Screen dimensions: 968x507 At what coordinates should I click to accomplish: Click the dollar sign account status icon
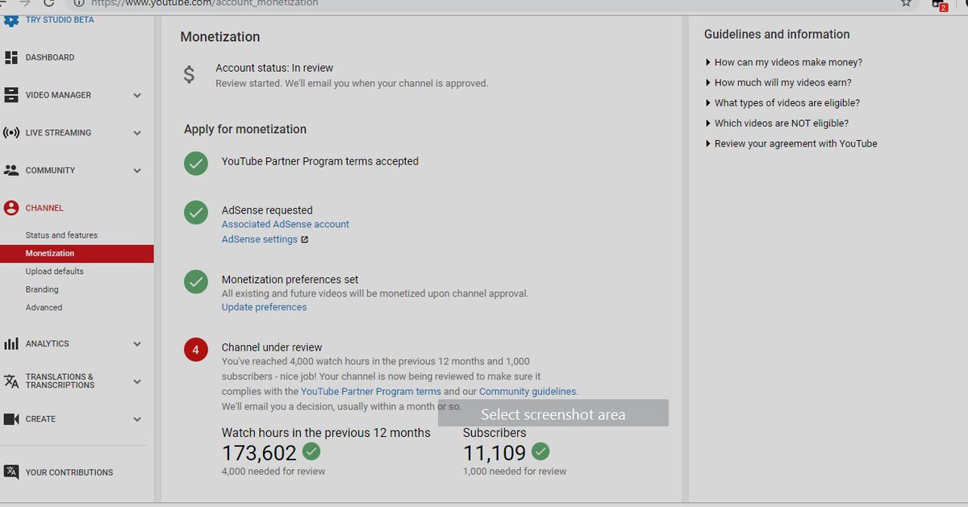(189, 75)
